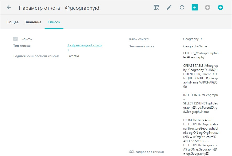Image resolution: width=232 pixels, height=156 pixels.
Task: Click the Ключ списка label
Action: (139, 39)
